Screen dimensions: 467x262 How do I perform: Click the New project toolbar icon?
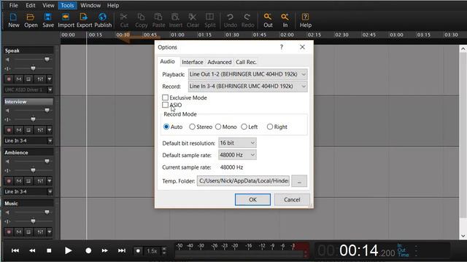pos(14,20)
